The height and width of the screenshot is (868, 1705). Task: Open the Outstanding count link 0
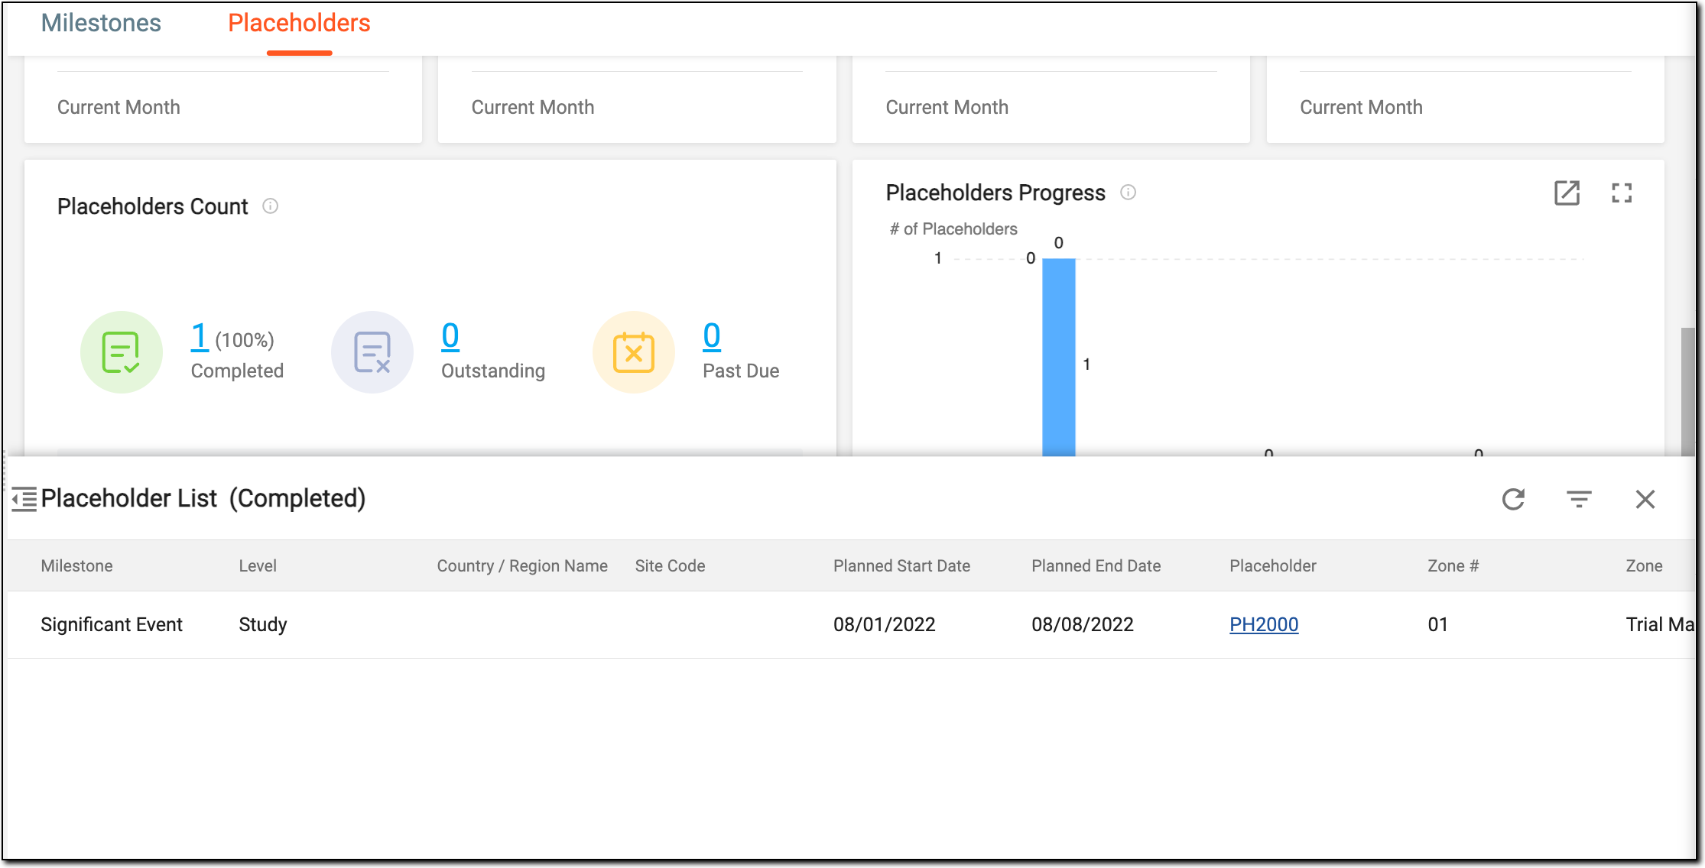(x=450, y=336)
